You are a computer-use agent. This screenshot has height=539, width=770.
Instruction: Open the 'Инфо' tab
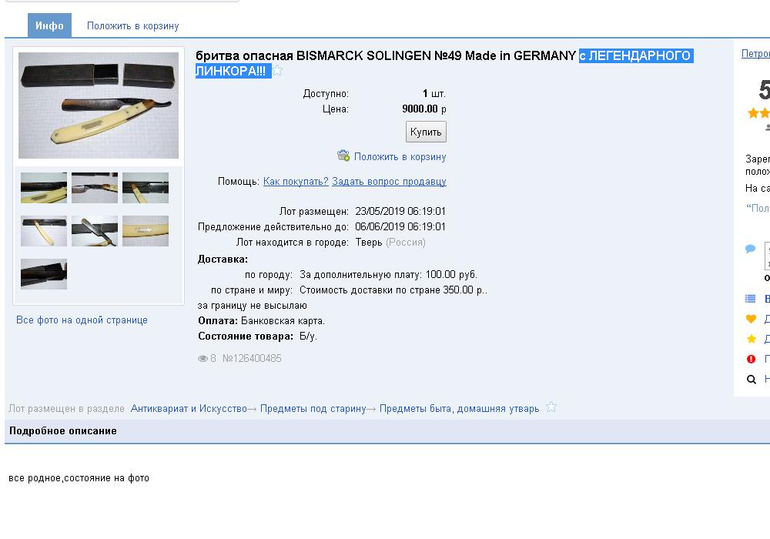[x=49, y=25]
